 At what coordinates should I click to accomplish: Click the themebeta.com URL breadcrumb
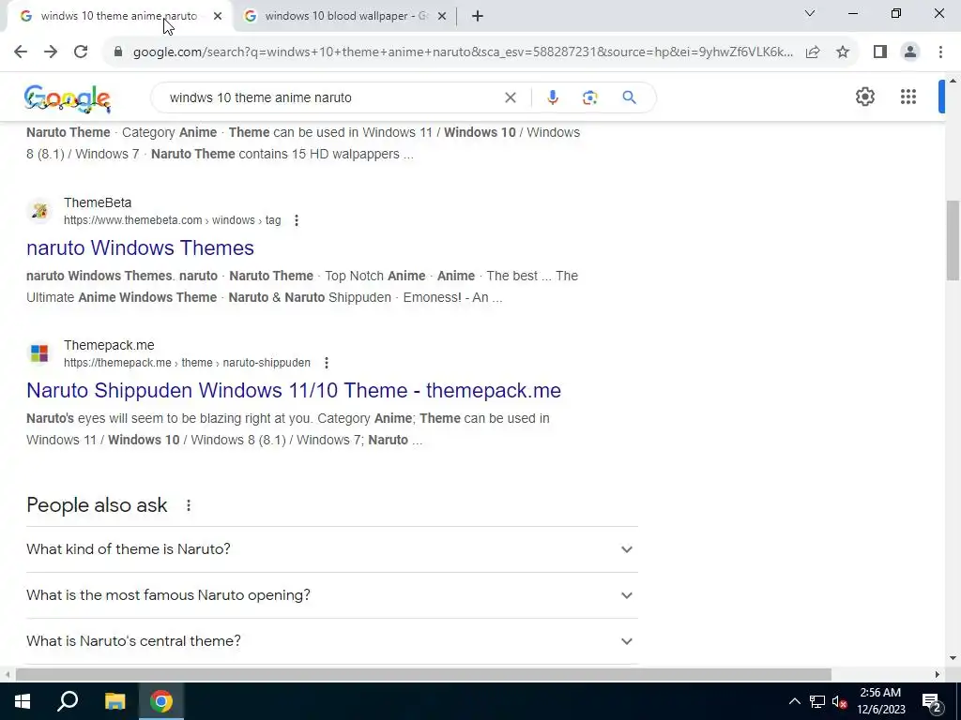(x=173, y=220)
